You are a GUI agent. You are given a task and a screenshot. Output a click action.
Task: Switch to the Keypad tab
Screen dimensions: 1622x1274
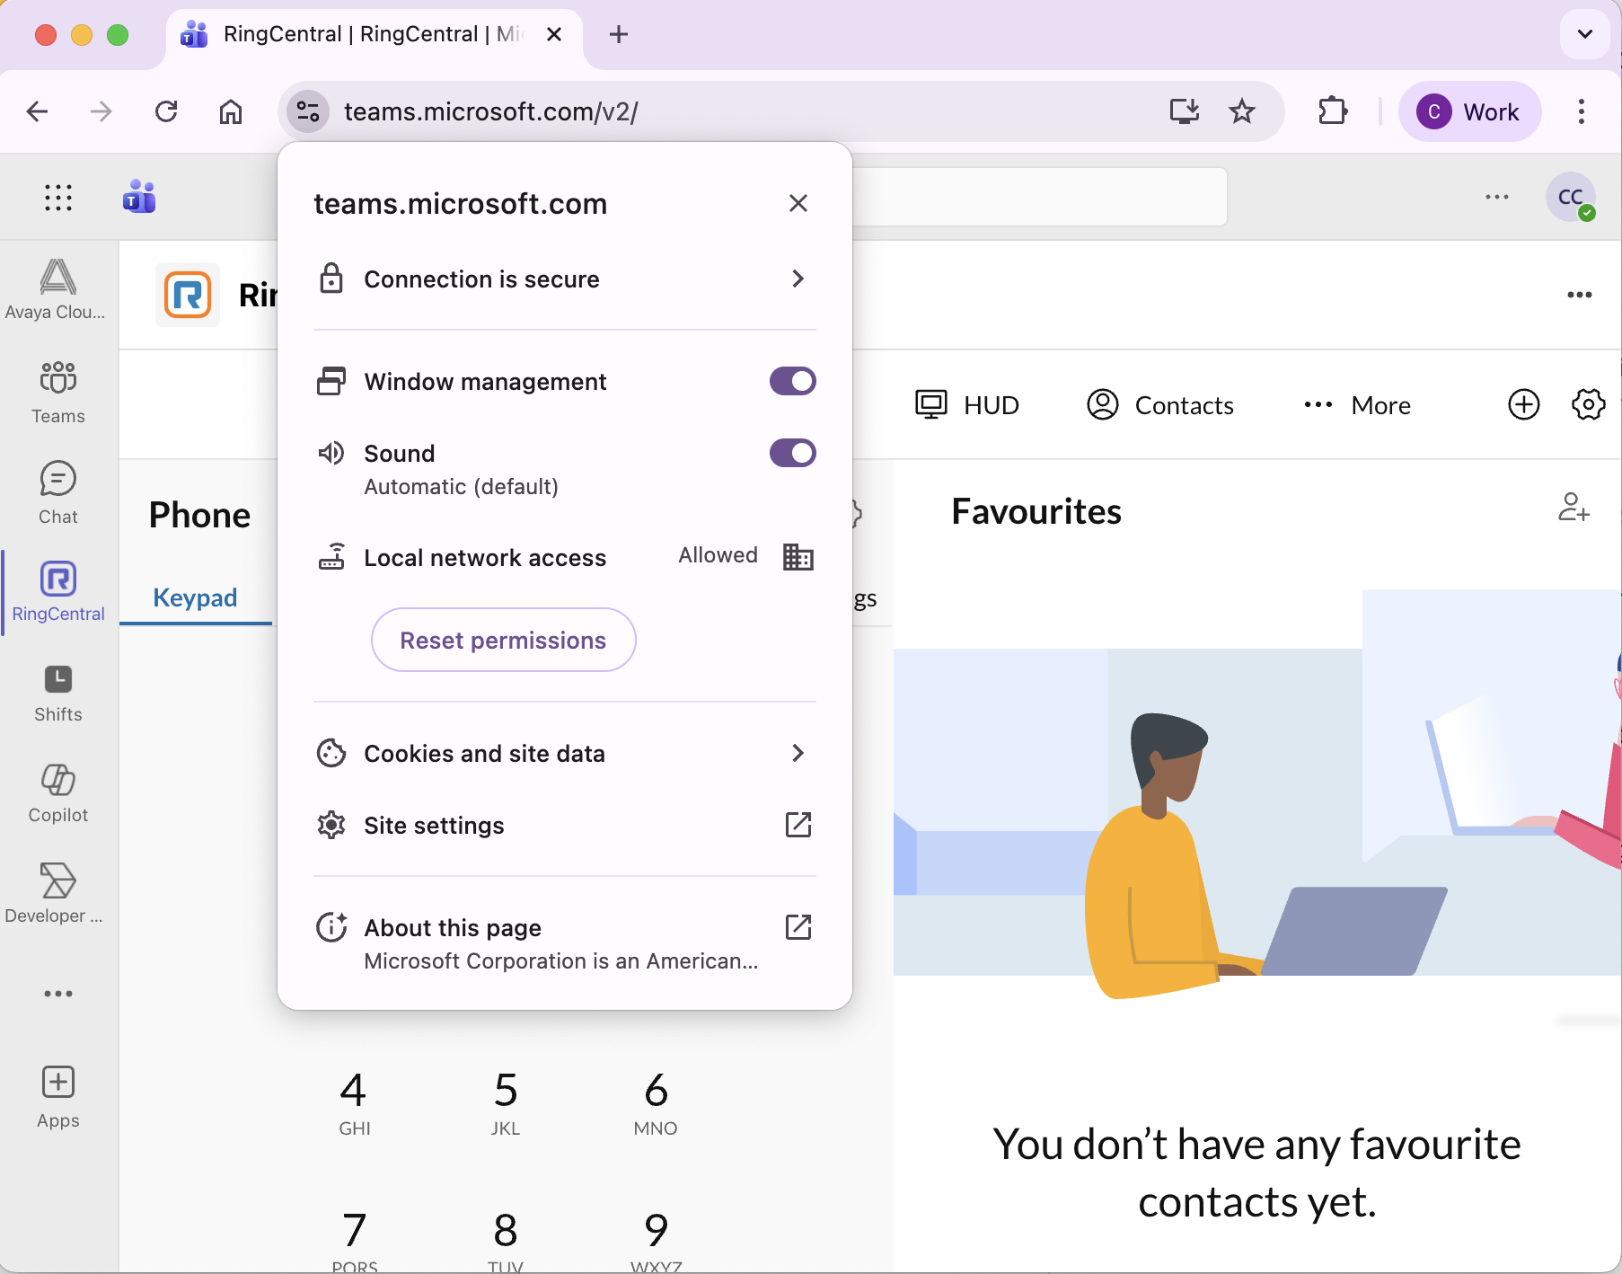[195, 597]
